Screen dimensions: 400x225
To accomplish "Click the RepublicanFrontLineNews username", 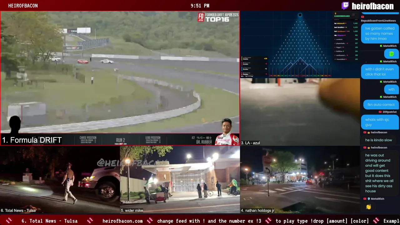I will click(378, 21).
